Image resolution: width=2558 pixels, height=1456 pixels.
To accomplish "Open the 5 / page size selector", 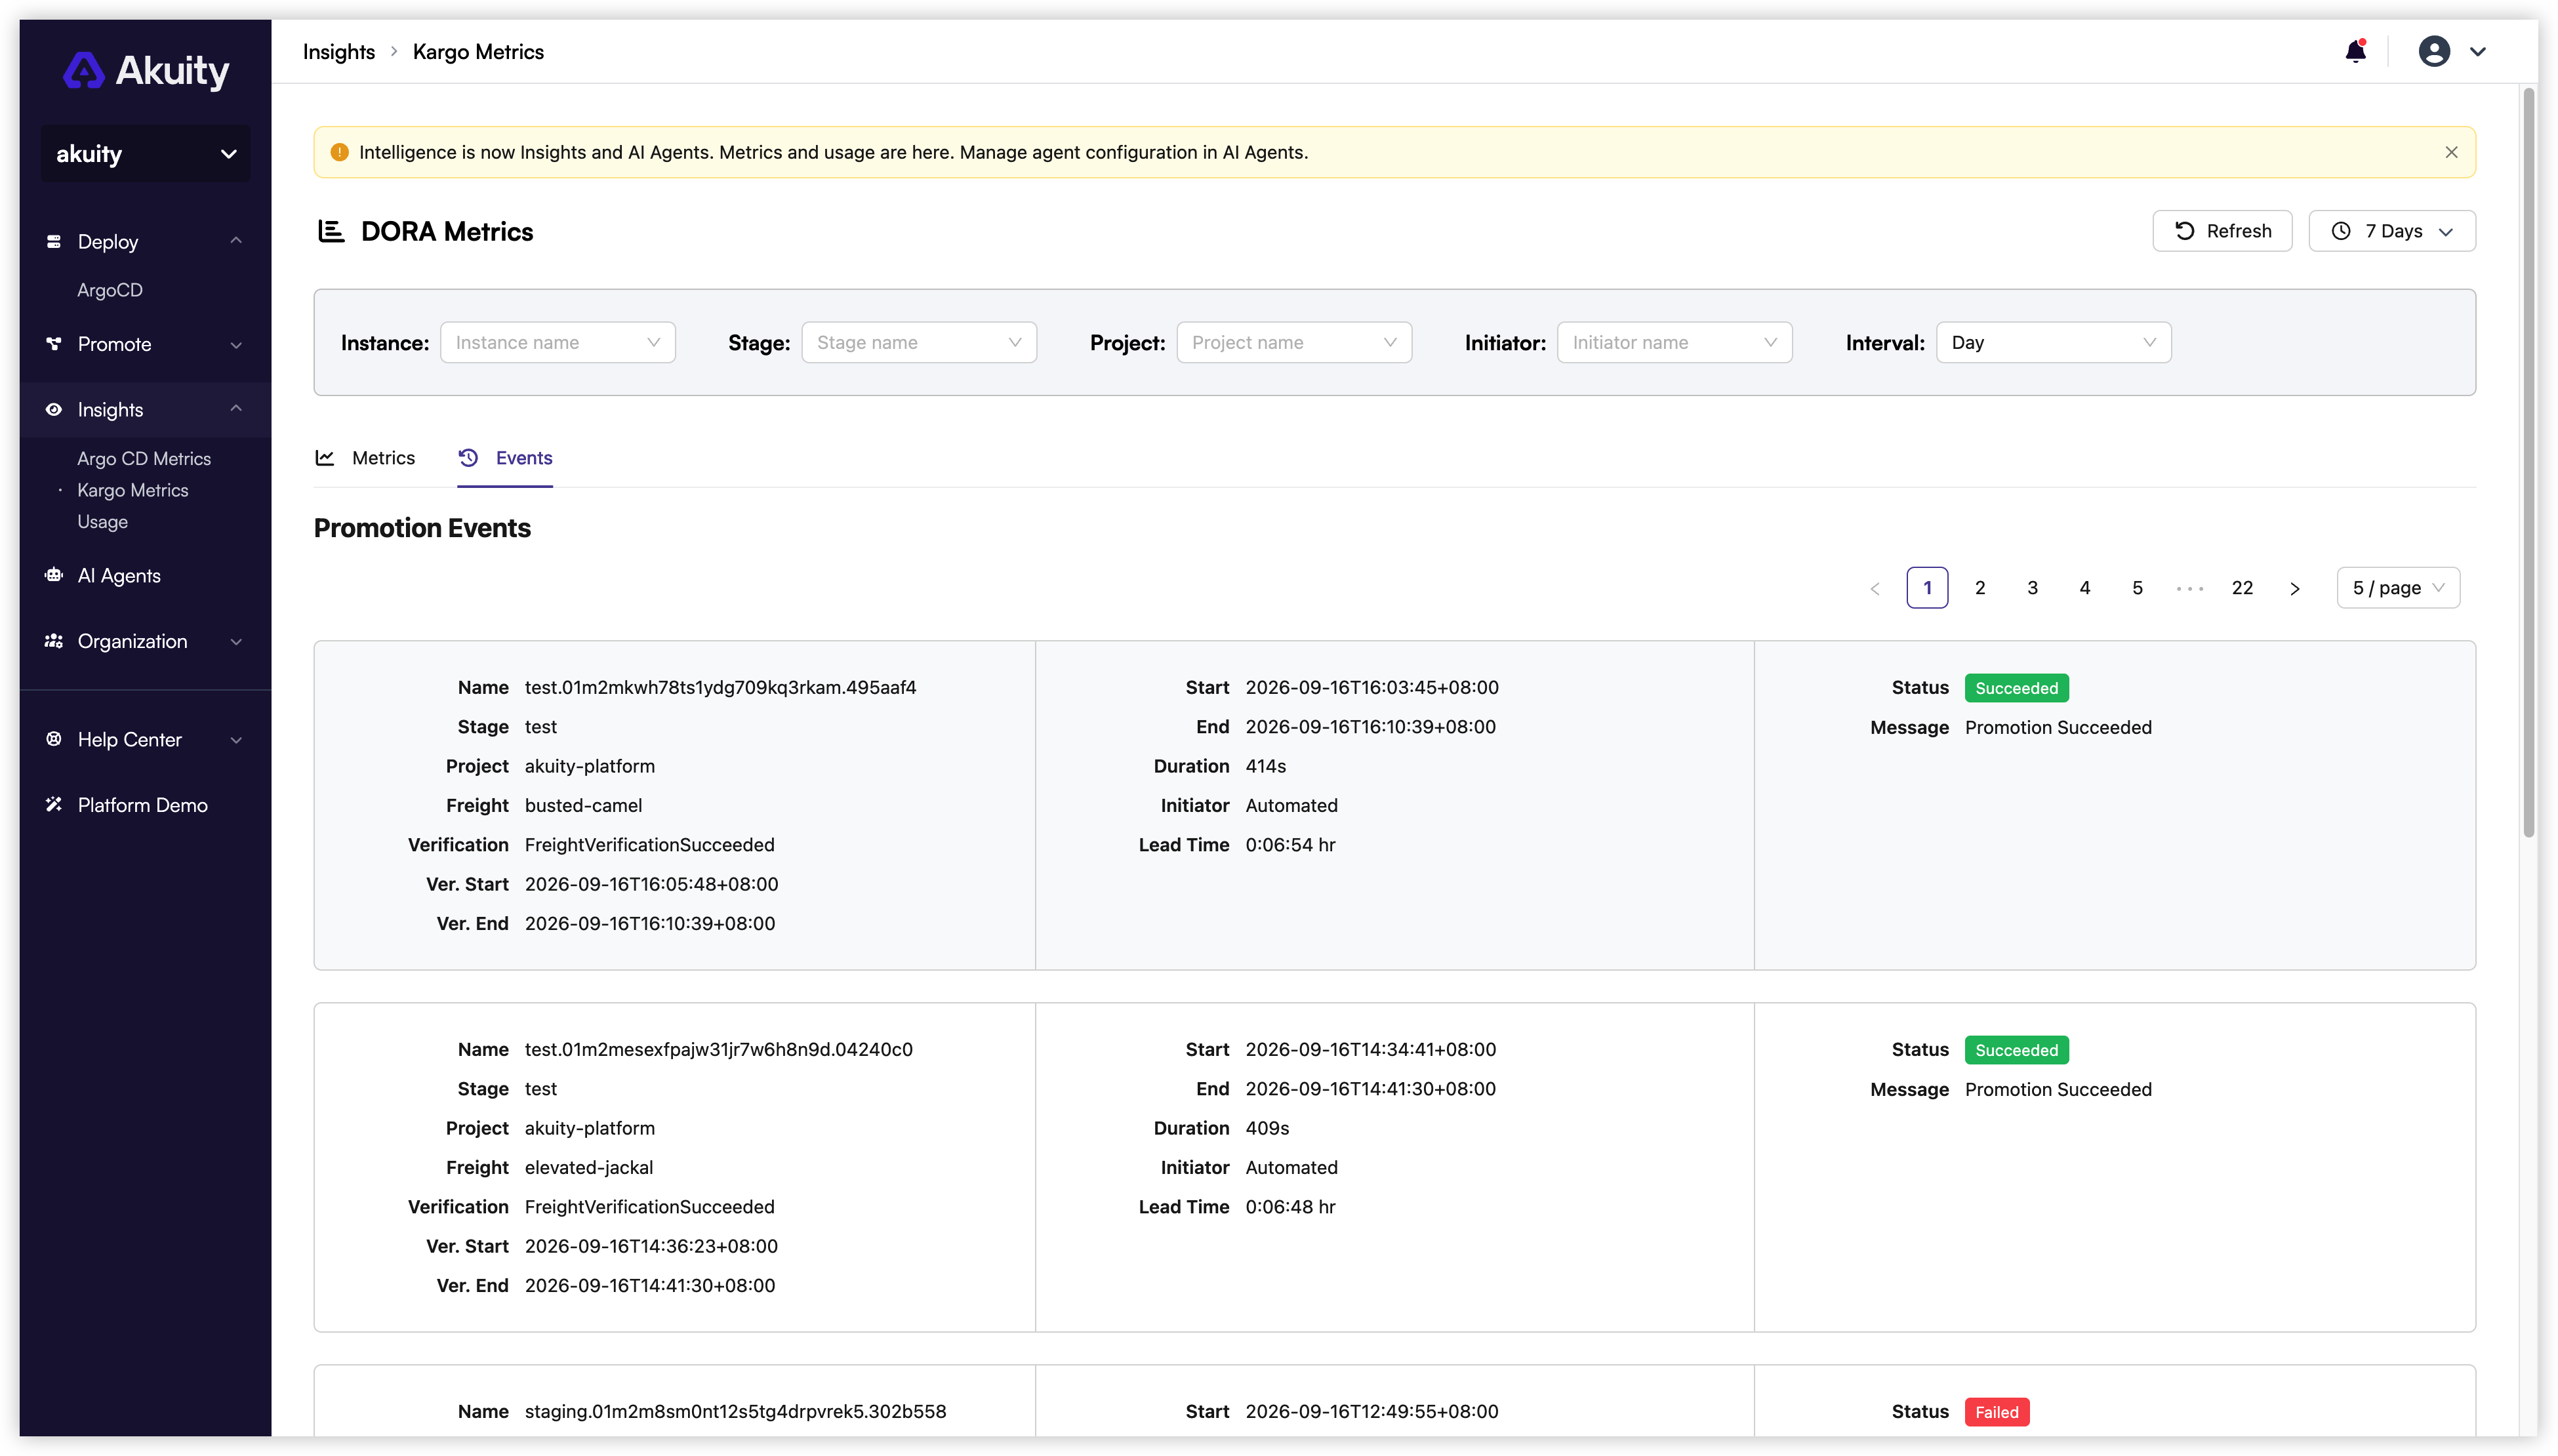I will (x=2397, y=588).
